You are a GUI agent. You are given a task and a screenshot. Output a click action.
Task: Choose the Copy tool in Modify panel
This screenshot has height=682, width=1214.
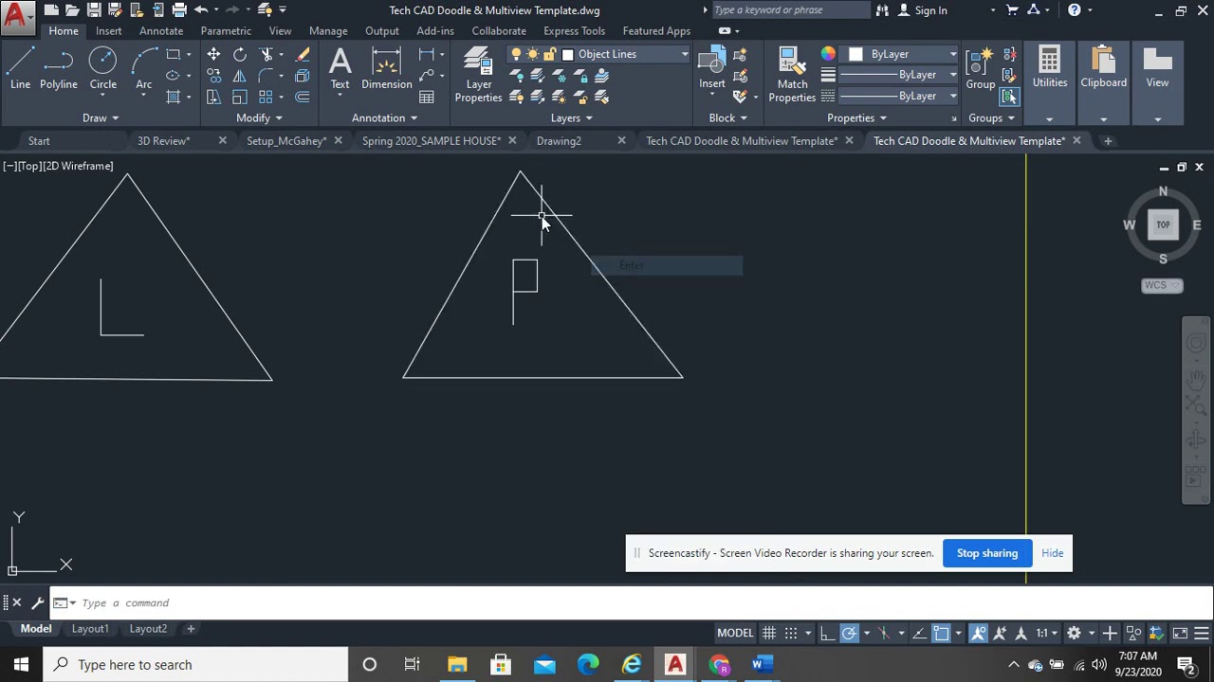213,76
